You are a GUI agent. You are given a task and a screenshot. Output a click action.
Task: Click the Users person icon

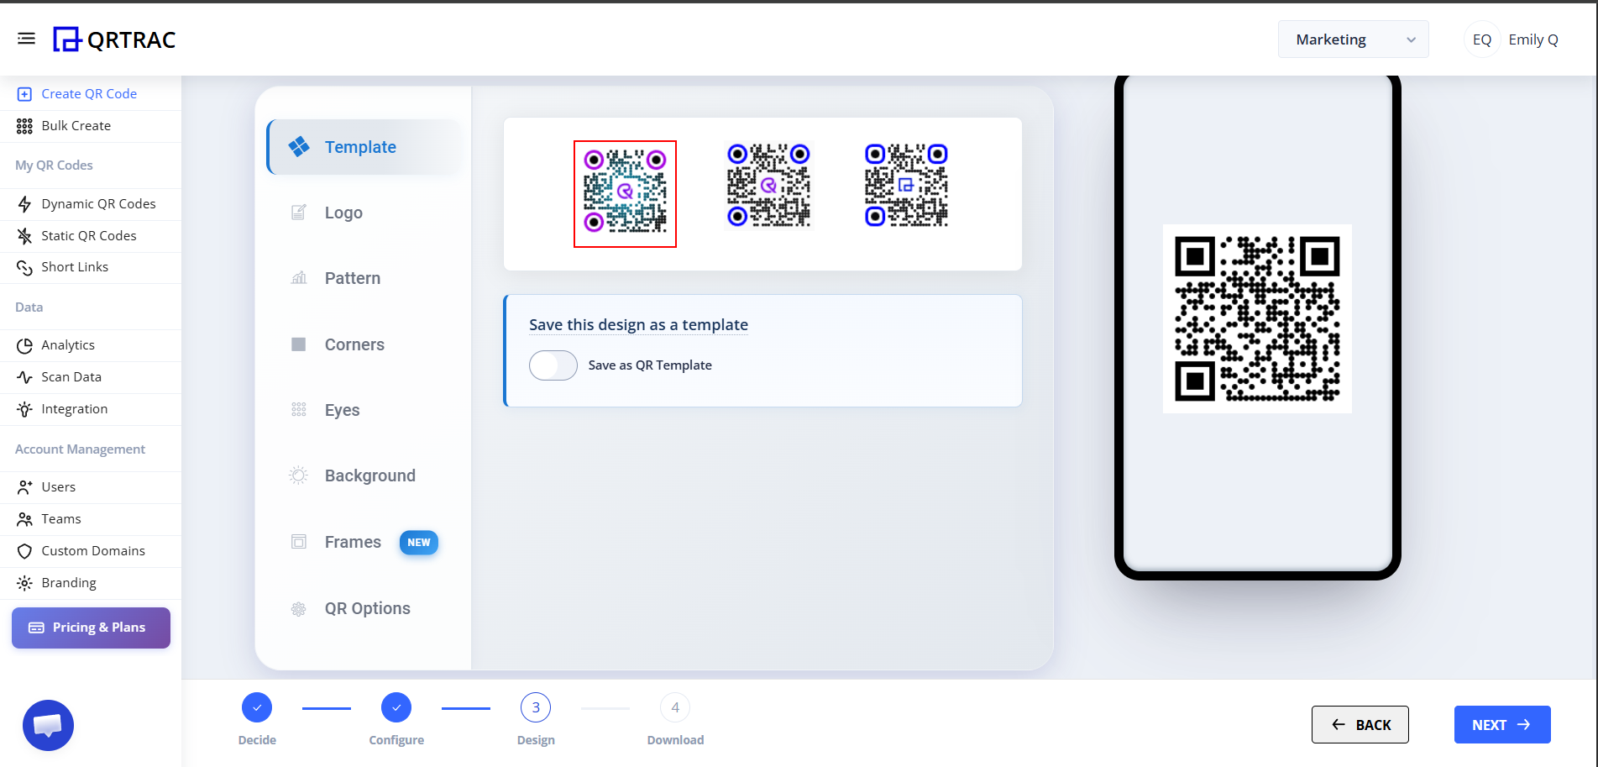[24, 487]
